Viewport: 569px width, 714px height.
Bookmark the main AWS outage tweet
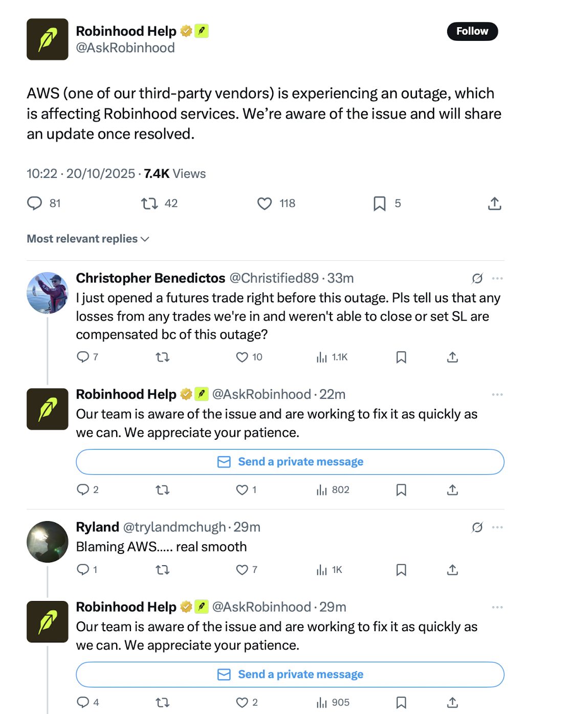pyautogui.click(x=379, y=204)
